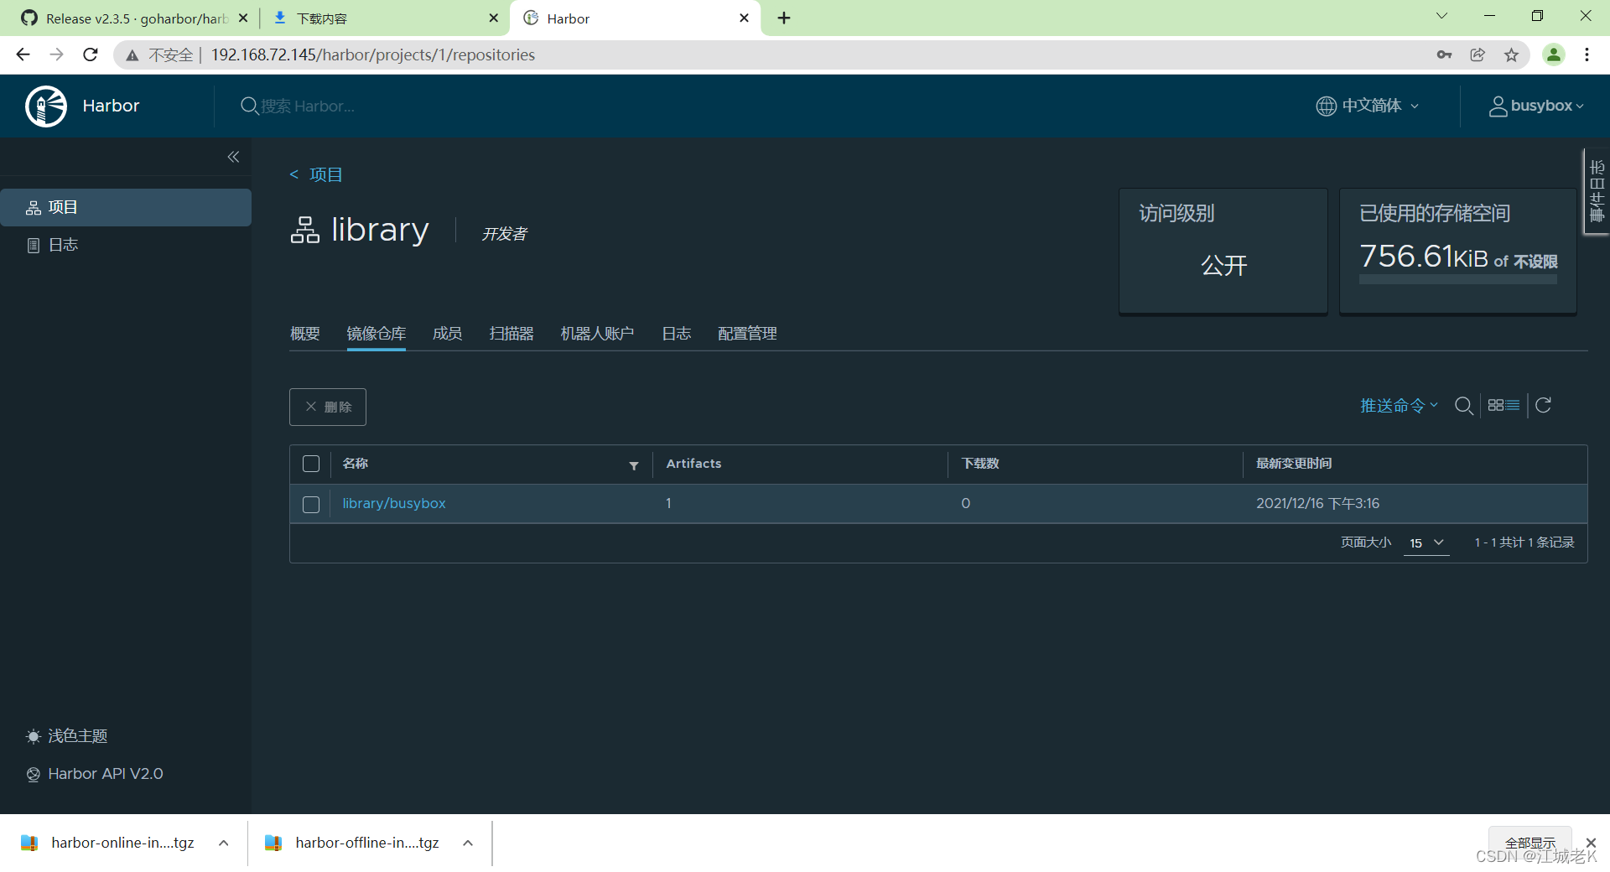The image size is (1610, 872).
Task: Switch to the 概要 tab
Action: [305, 334]
